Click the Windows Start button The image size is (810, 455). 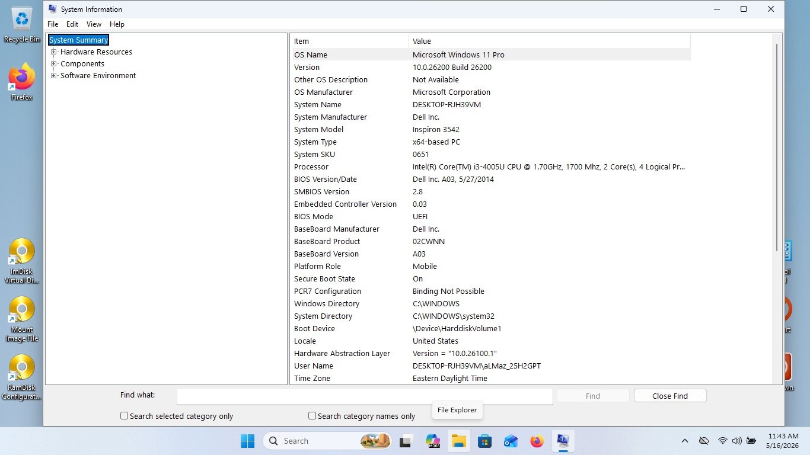click(x=247, y=441)
